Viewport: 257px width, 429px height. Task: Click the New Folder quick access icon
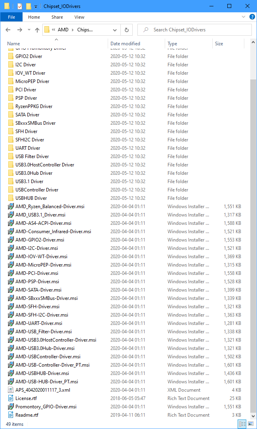pyautogui.click(x=29, y=6)
